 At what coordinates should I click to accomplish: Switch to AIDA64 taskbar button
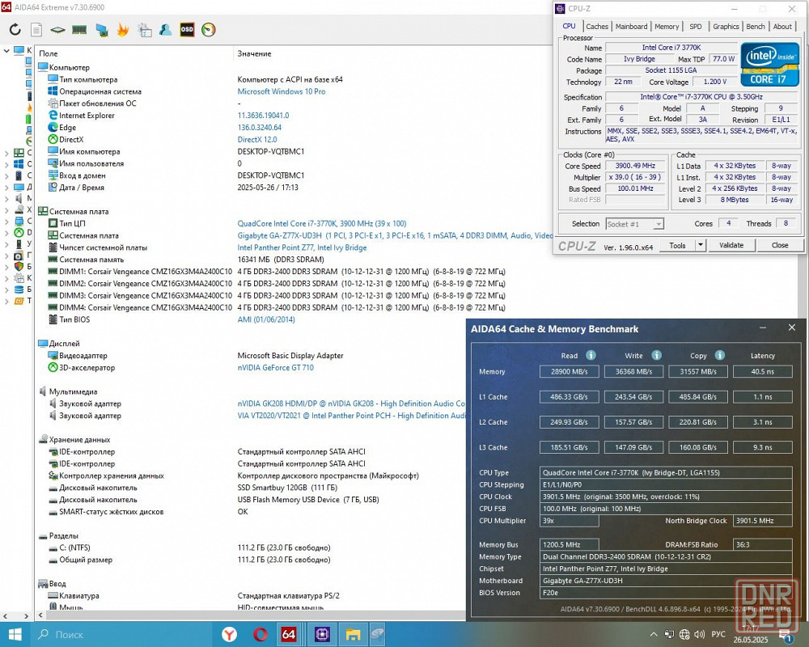(x=289, y=634)
